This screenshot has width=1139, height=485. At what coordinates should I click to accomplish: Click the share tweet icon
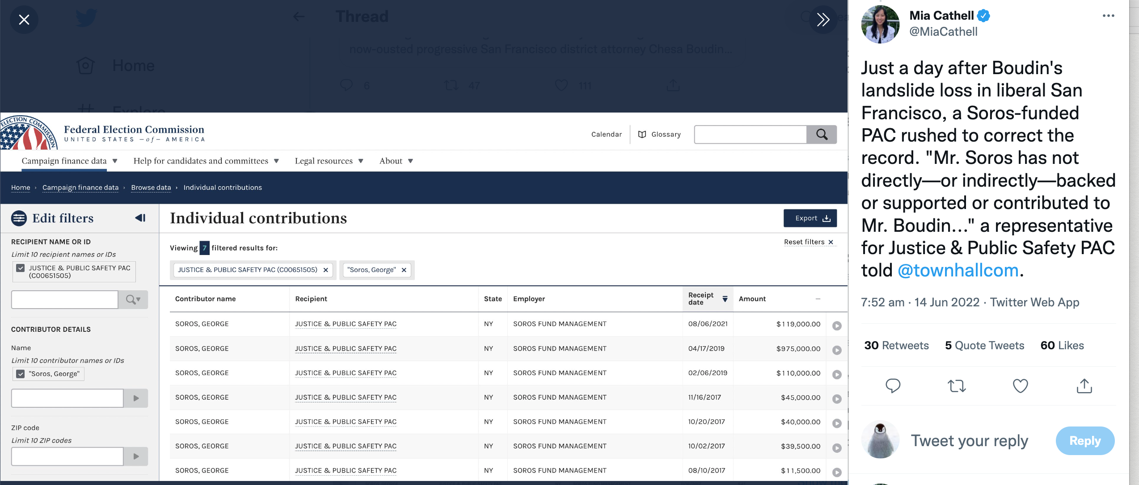(1084, 386)
